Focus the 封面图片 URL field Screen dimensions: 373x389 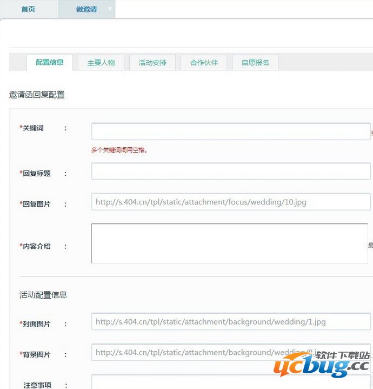230,322
